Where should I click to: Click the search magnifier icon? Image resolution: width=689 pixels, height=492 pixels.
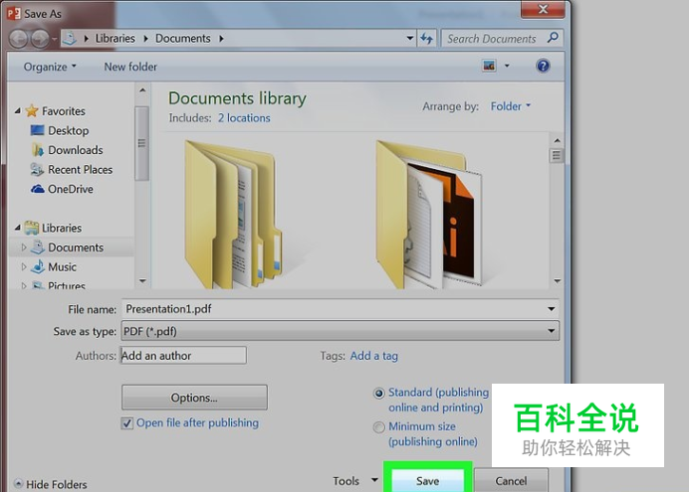coord(553,38)
